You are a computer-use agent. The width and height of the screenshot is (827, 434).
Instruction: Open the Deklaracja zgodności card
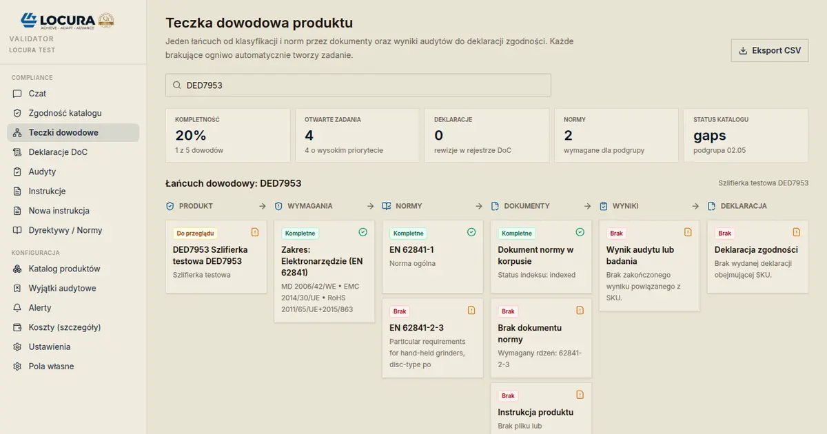click(x=758, y=256)
